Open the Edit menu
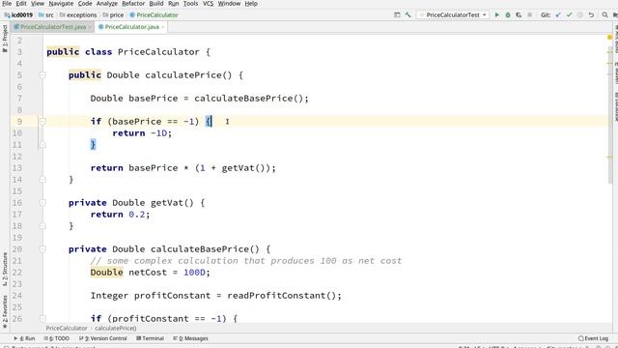Screen dimensions: 618x348 (x=21, y=4)
